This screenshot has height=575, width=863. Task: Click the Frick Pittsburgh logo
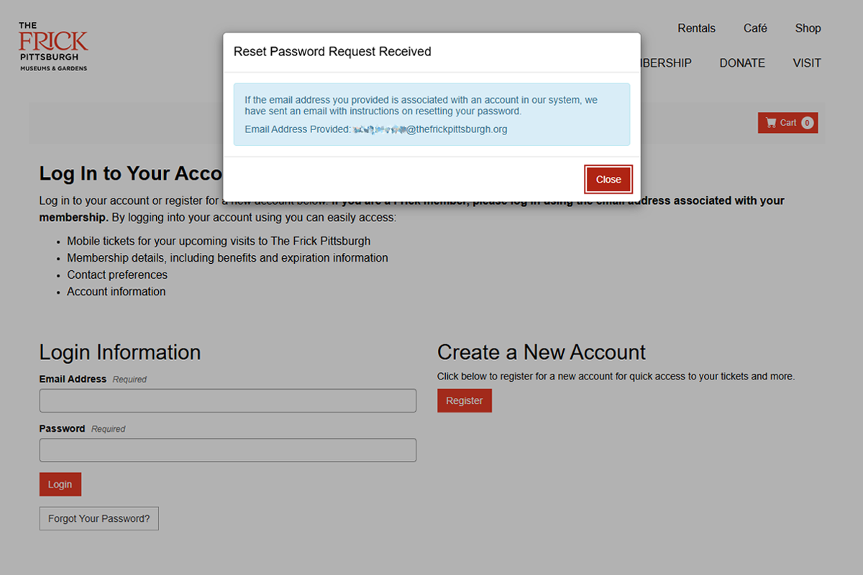point(53,47)
